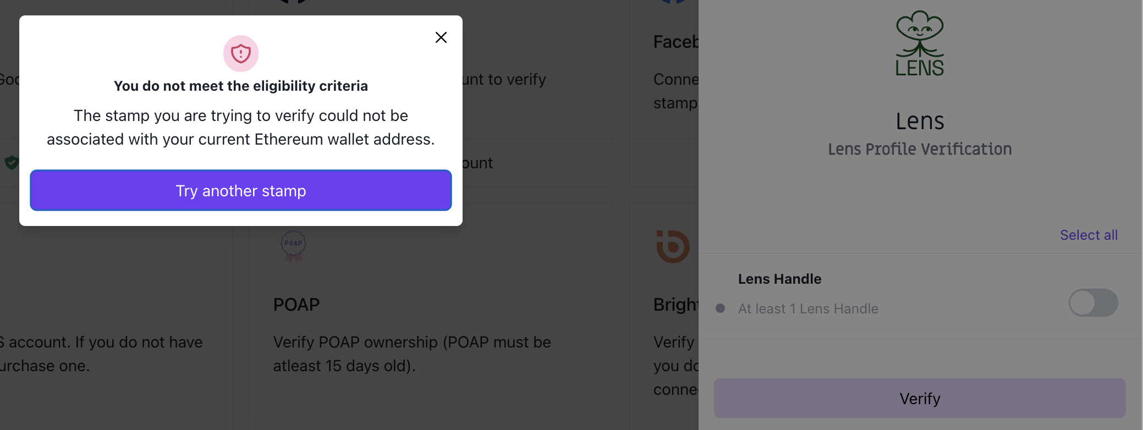Image resolution: width=1143 pixels, height=430 pixels.
Task: Dismiss the eligibility dialog with the X
Action: 441,37
